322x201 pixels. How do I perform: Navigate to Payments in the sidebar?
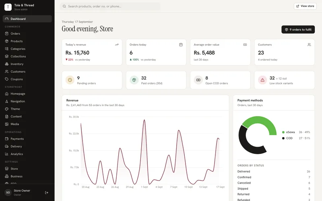coord(27,139)
